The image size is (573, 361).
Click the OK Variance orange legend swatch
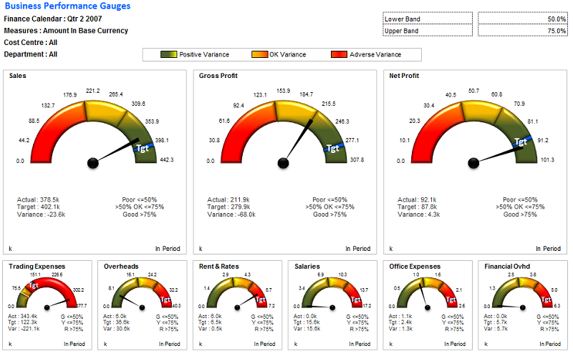[260, 54]
